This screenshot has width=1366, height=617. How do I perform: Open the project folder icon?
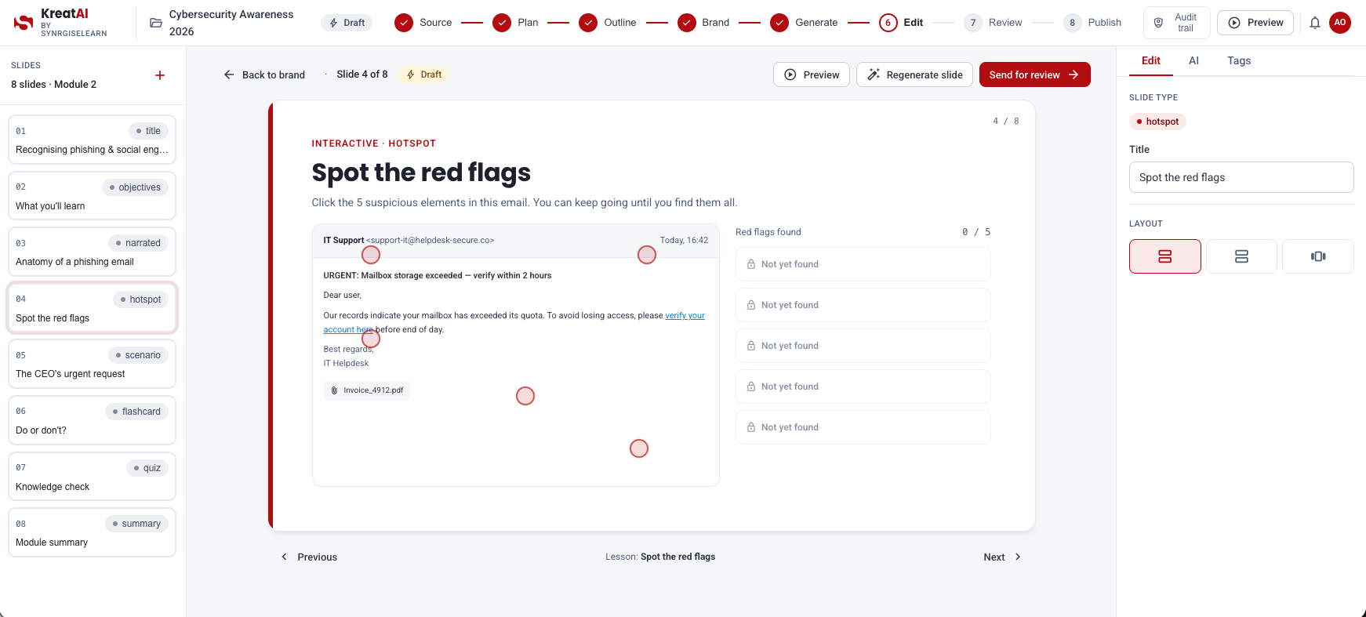point(156,23)
